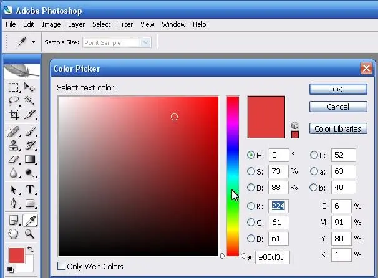Screen dimensions: 378x278
Task: Open the File menu
Action: 11,24
